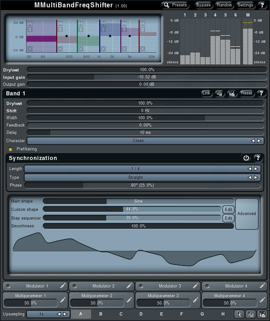
Task: Switch to preset slot A
Action: (81, 314)
